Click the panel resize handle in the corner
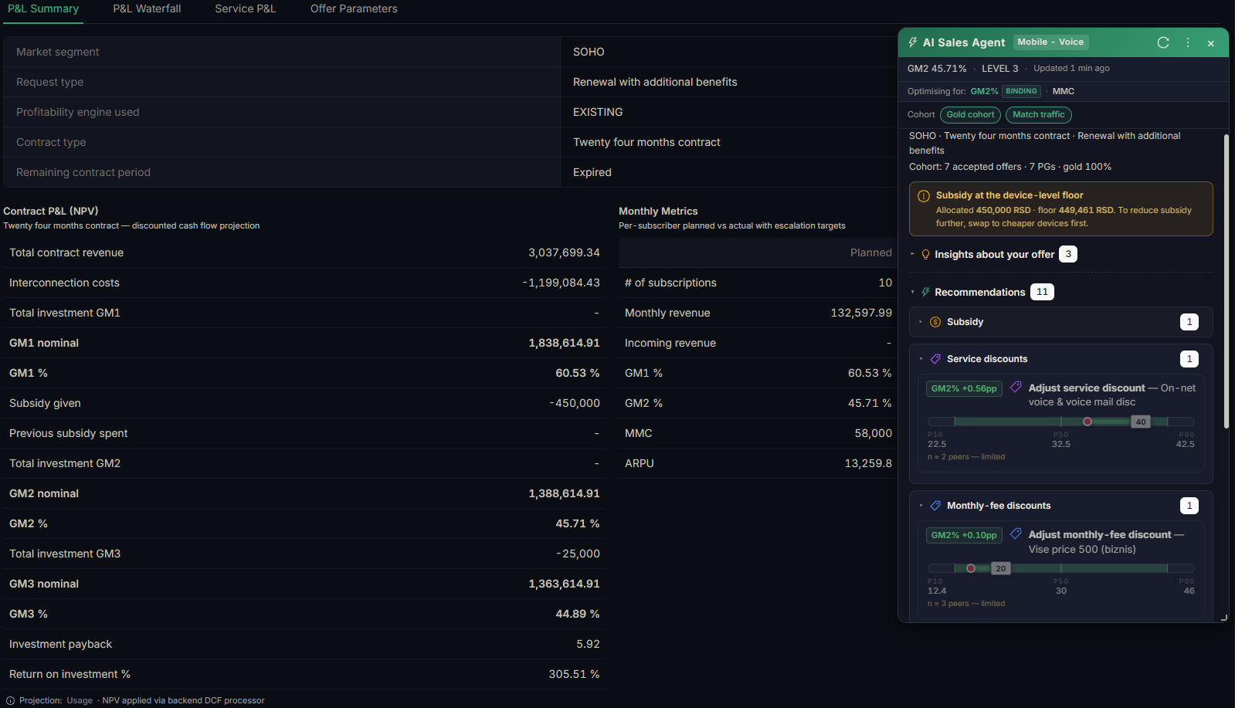Viewport: 1235px width, 708px height. click(x=1223, y=618)
